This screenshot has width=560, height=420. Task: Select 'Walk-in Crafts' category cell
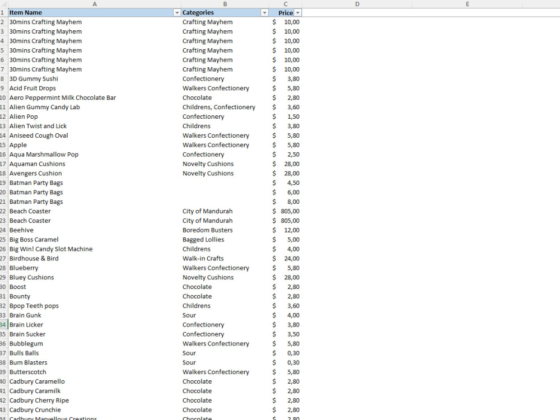click(x=225, y=259)
